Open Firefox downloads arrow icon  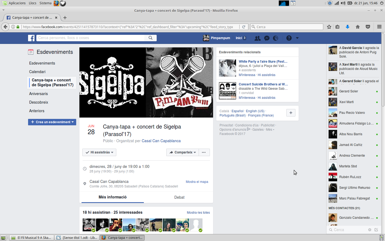pyautogui.click(x=347, y=27)
